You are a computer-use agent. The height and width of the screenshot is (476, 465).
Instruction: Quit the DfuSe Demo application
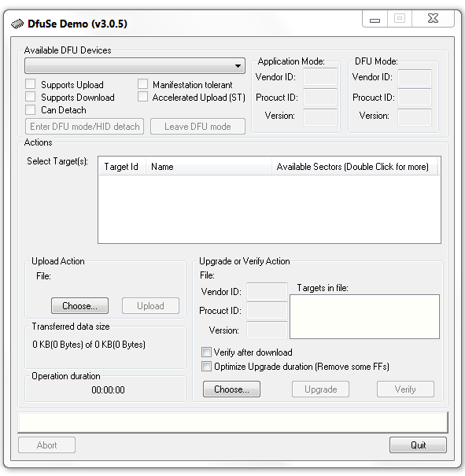coord(419,445)
